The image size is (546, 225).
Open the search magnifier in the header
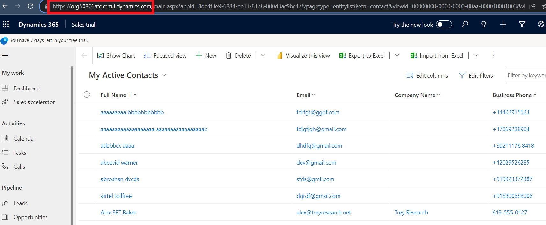pyautogui.click(x=465, y=24)
